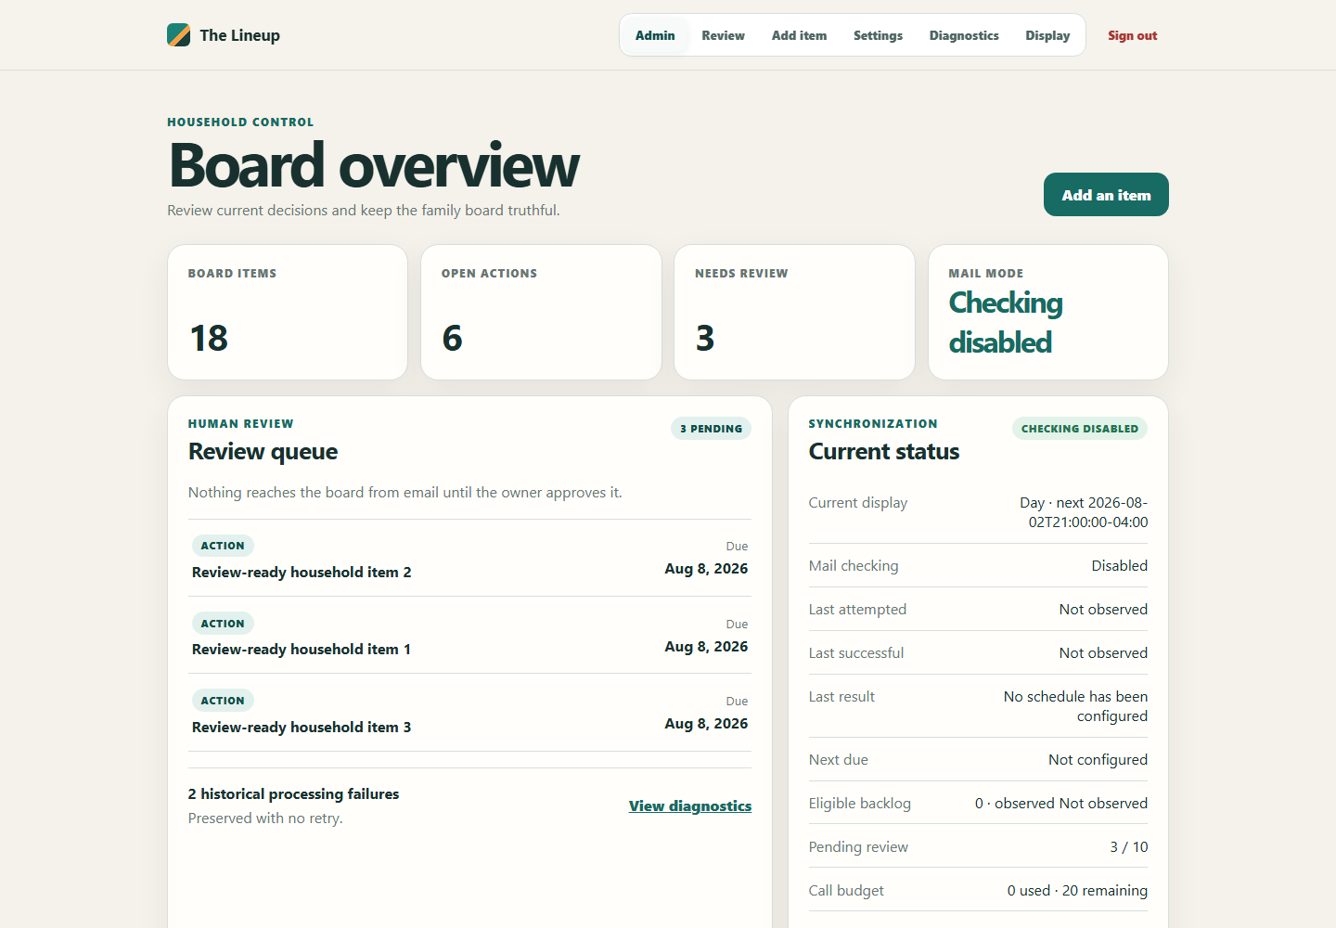
Task: Switch to the Review tab
Action: [723, 35]
